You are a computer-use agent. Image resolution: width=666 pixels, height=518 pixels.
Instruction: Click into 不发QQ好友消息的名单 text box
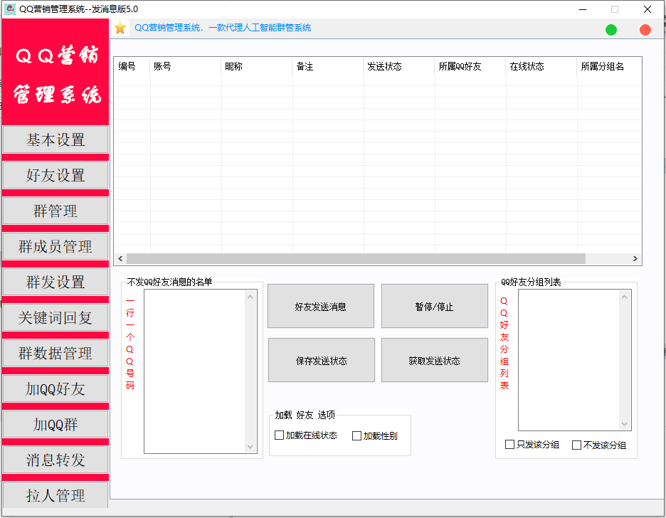click(x=195, y=371)
